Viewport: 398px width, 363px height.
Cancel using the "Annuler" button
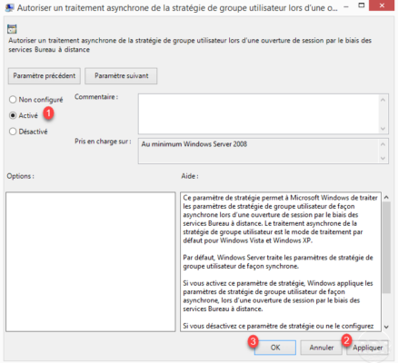[x=322, y=348]
